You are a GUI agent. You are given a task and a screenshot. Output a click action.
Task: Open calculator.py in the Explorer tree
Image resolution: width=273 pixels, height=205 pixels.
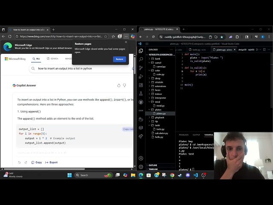pyautogui.click(x=160, y=133)
